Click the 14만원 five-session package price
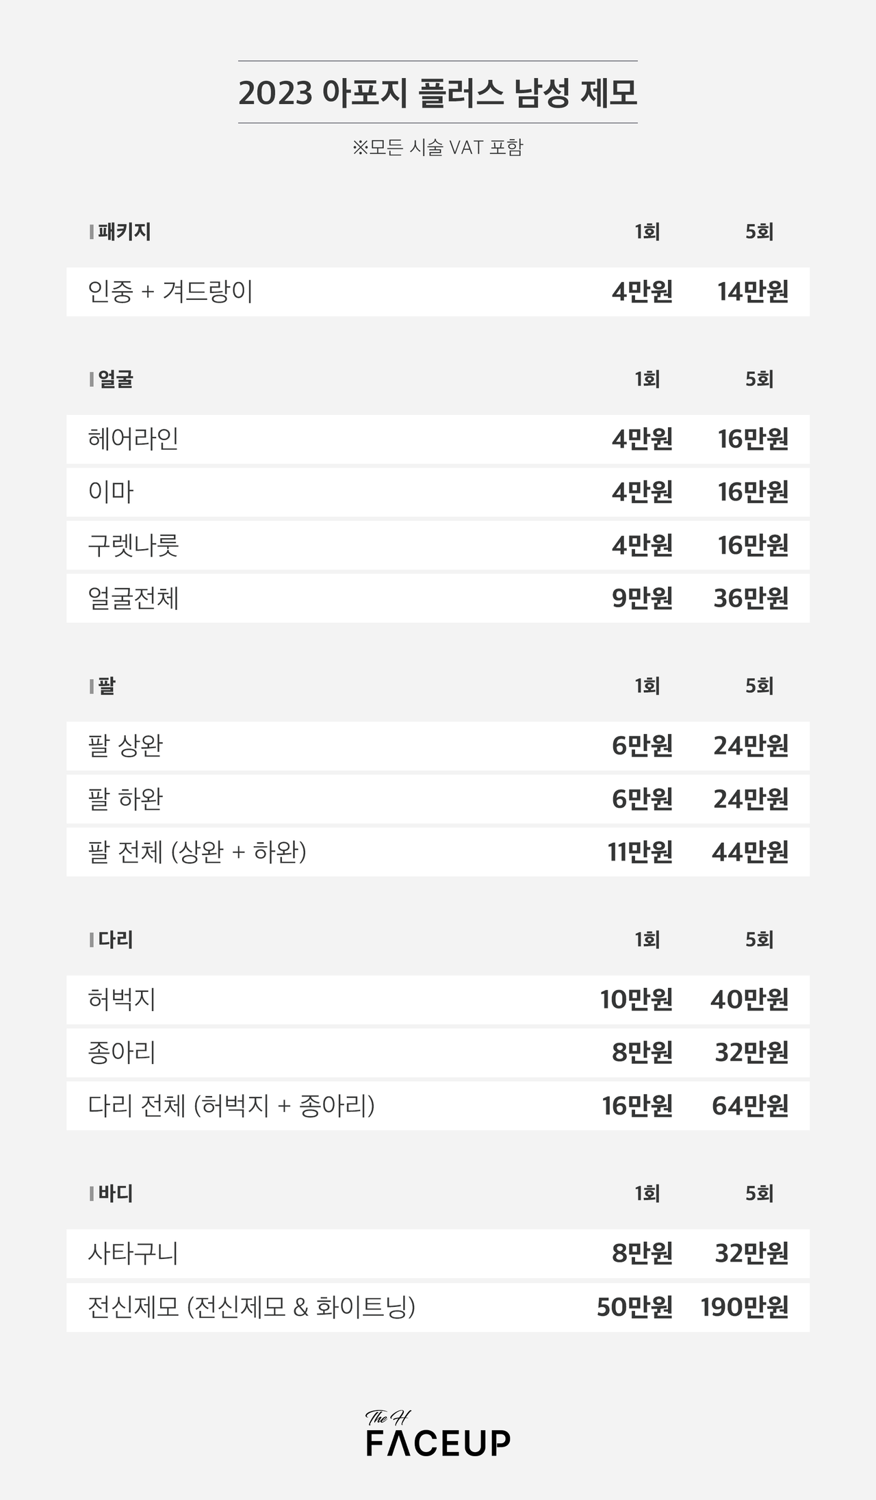The height and width of the screenshot is (1500, 876). tap(753, 292)
